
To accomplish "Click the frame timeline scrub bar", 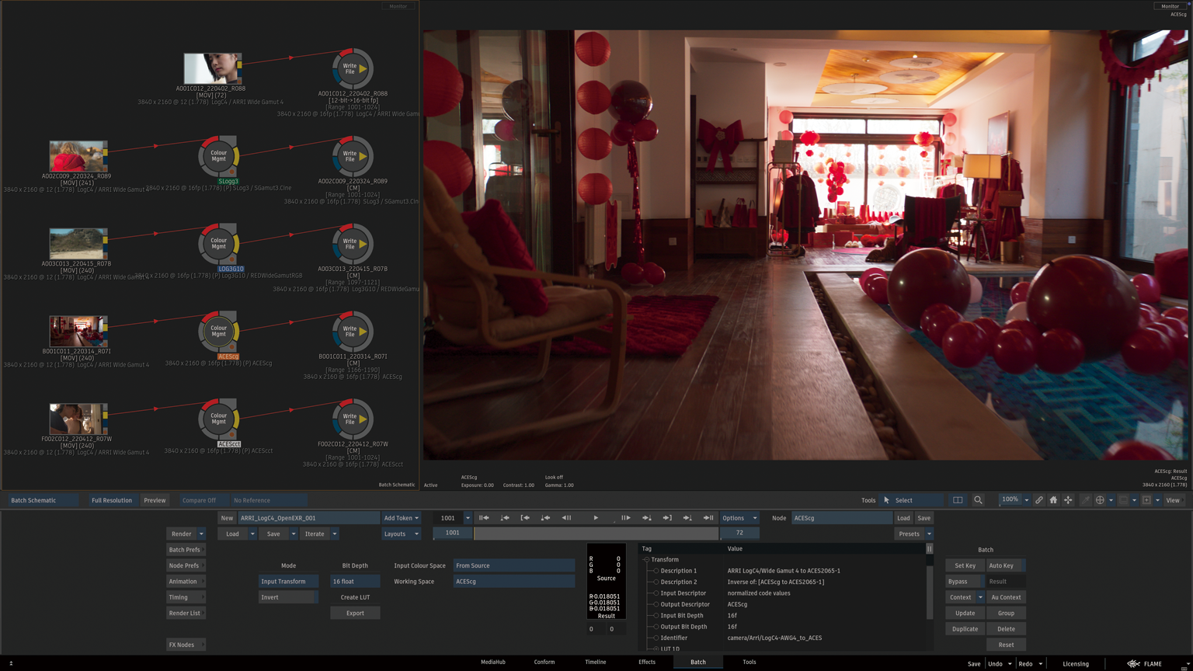I will click(596, 534).
